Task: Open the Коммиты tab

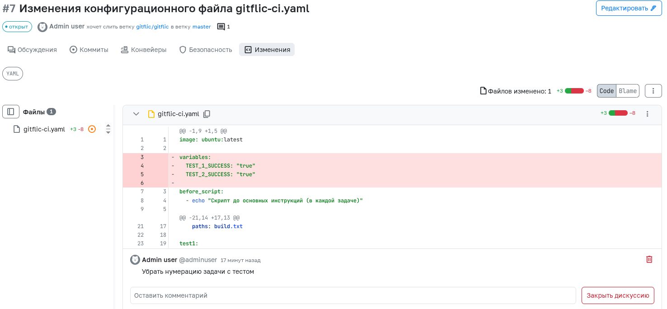Action: pos(89,50)
